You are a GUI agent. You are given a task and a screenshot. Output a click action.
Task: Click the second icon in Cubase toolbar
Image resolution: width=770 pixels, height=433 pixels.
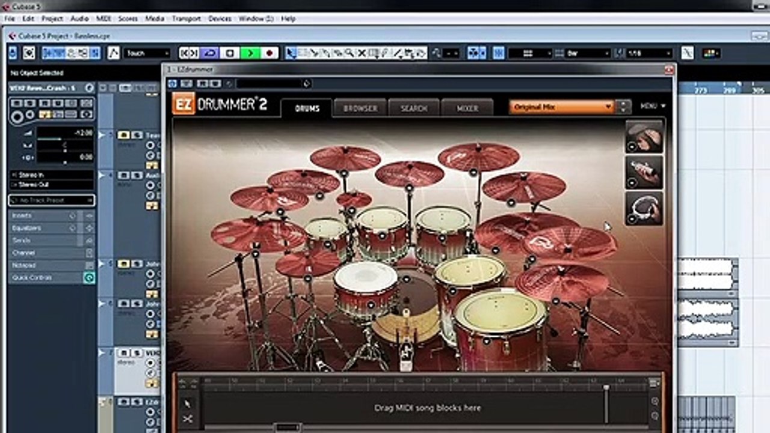29,53
